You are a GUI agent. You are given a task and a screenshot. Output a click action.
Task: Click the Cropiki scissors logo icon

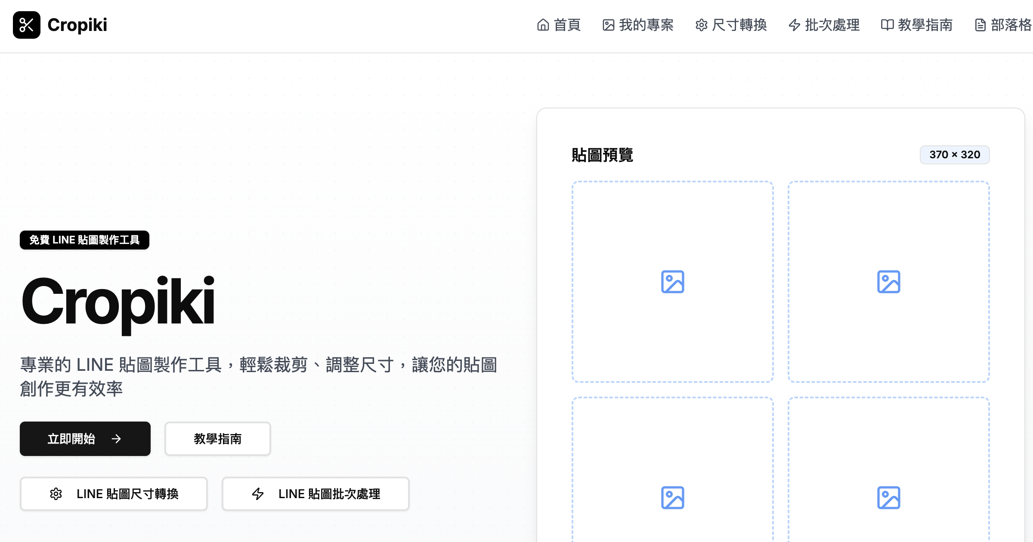[26, 25]
